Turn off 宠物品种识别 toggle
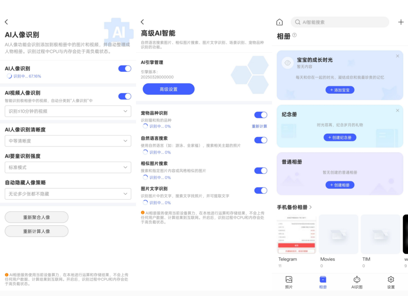Viewport: 408px width, 296px height. tap(260, 115)
